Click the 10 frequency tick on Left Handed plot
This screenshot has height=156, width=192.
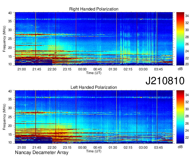pos(10,142)
